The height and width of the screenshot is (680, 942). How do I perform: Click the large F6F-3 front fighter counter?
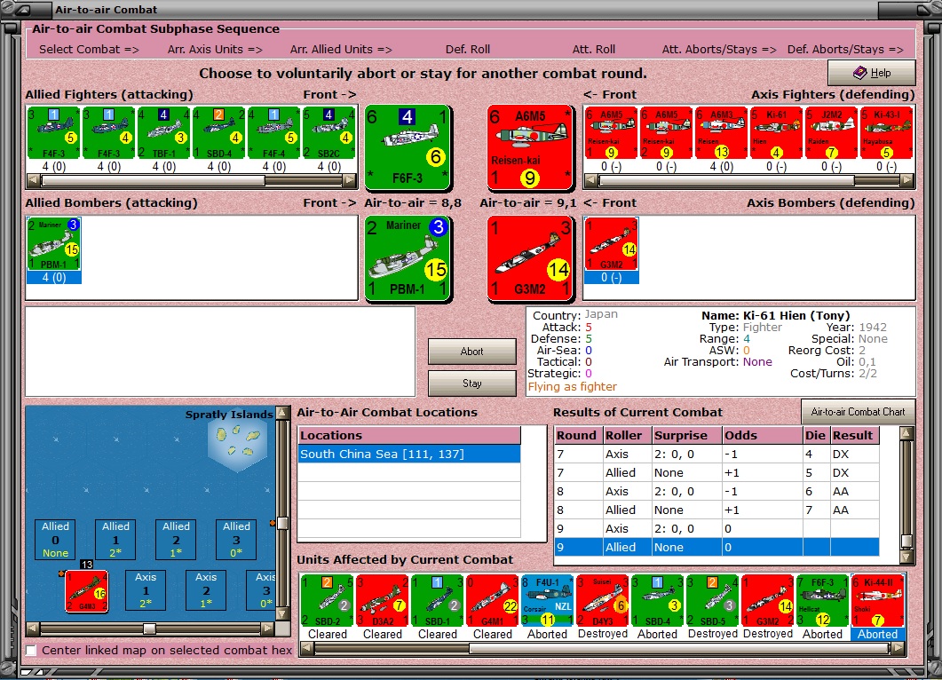pyautogui.click(x=408, y=147)
